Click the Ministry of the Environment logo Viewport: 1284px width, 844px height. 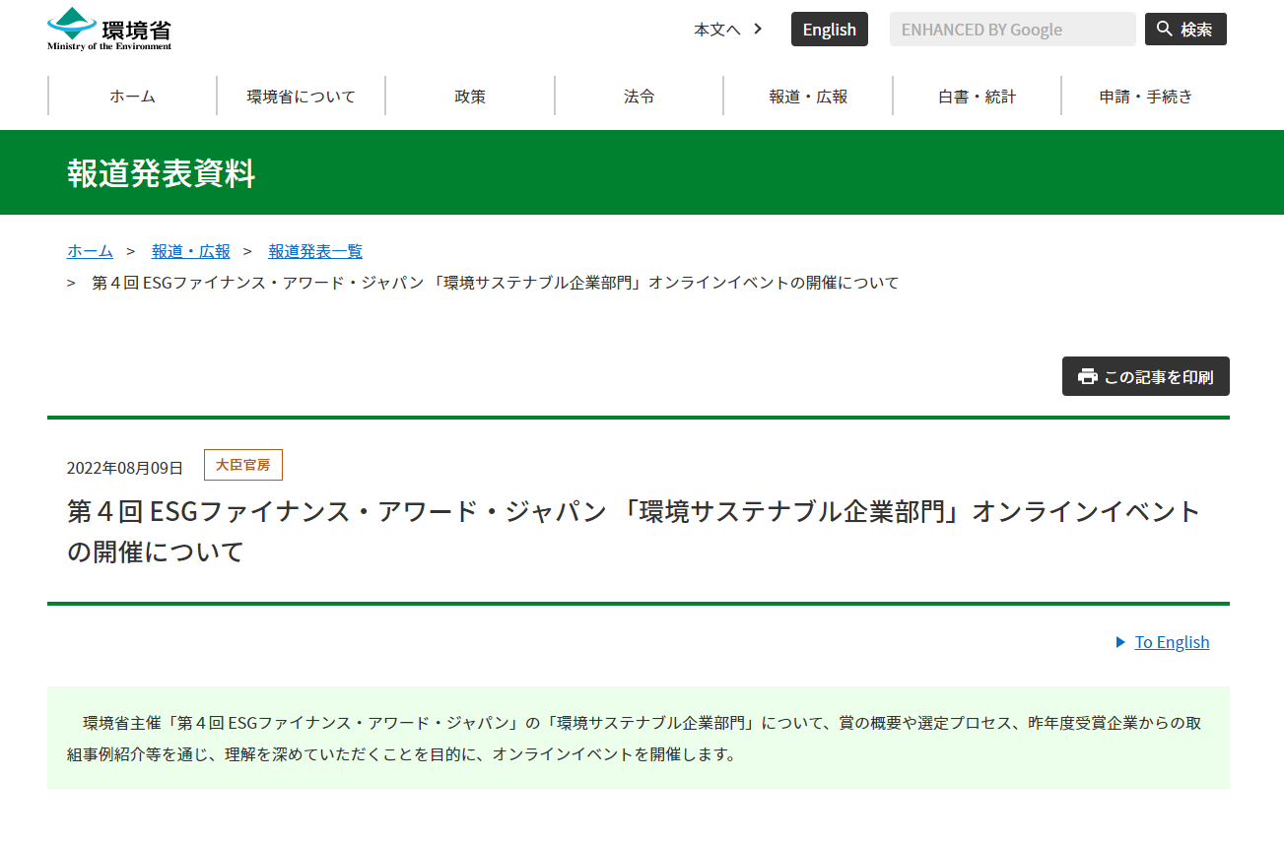[109, 29]
